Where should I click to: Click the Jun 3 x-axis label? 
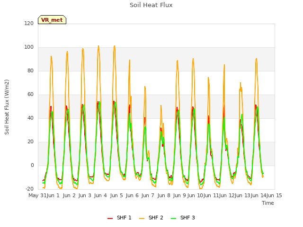85,195
